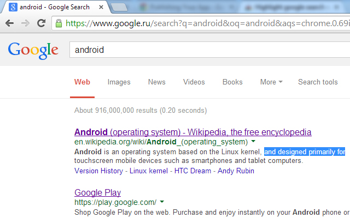
Task: Select the Web results tab
Action: pos(82,82)
